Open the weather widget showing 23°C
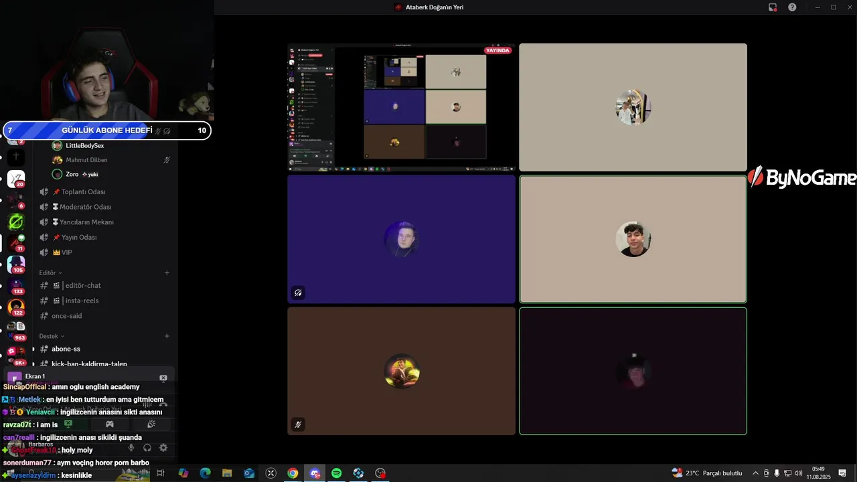The height and width of the screenshot is (482, 857). tap(707, 473)
